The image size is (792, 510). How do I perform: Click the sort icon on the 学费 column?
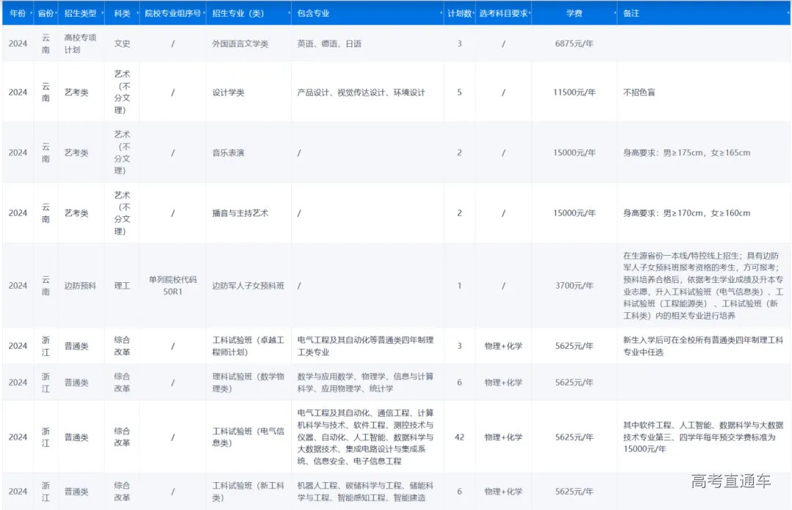click(x=615, y=13)
